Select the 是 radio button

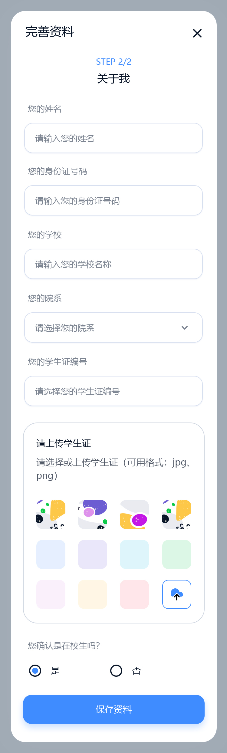[x=35, y=670]
